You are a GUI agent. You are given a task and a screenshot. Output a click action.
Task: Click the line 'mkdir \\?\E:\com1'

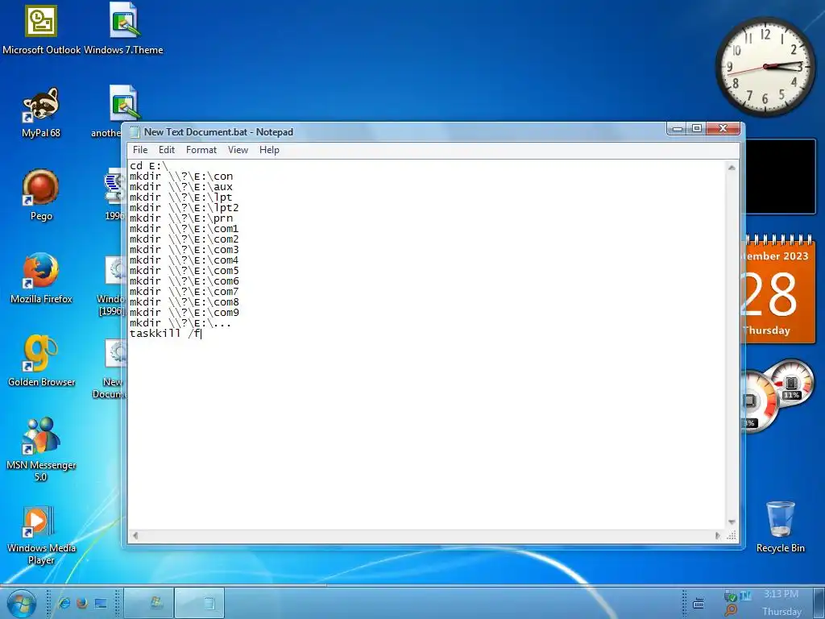(x=184, y=228)
